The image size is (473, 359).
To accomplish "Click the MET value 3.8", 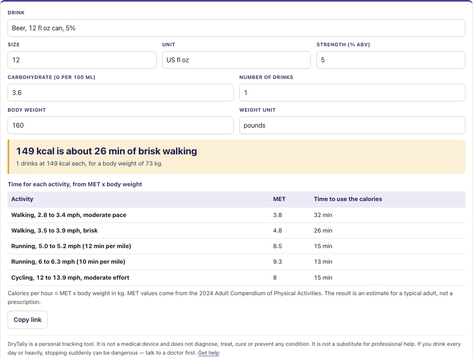I will (278, 215).
